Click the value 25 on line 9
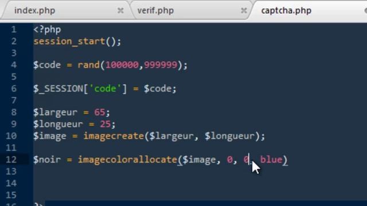Screen dimensions: 367x206 (x=106, y=124)
